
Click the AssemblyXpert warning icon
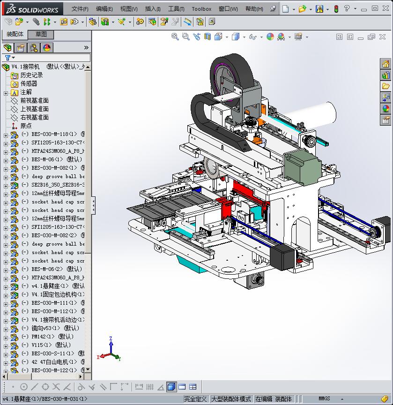(200, 22)
